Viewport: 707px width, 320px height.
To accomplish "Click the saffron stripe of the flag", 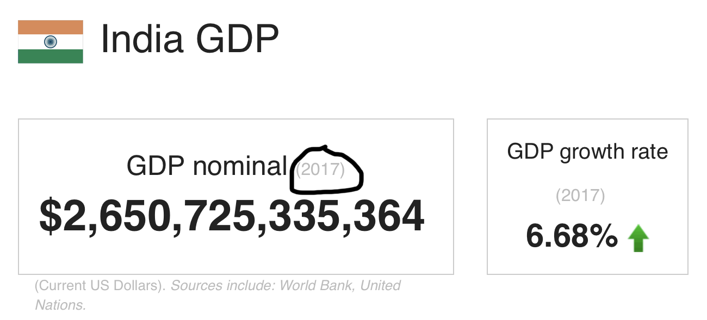I will [51, 27].
